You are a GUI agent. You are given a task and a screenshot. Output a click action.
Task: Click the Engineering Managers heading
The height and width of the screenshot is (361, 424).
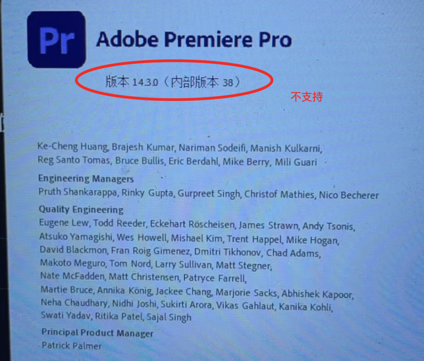(86, 179)
